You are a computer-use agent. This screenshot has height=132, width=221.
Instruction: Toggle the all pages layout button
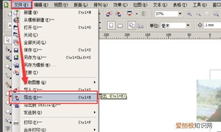tap(132, 25)
